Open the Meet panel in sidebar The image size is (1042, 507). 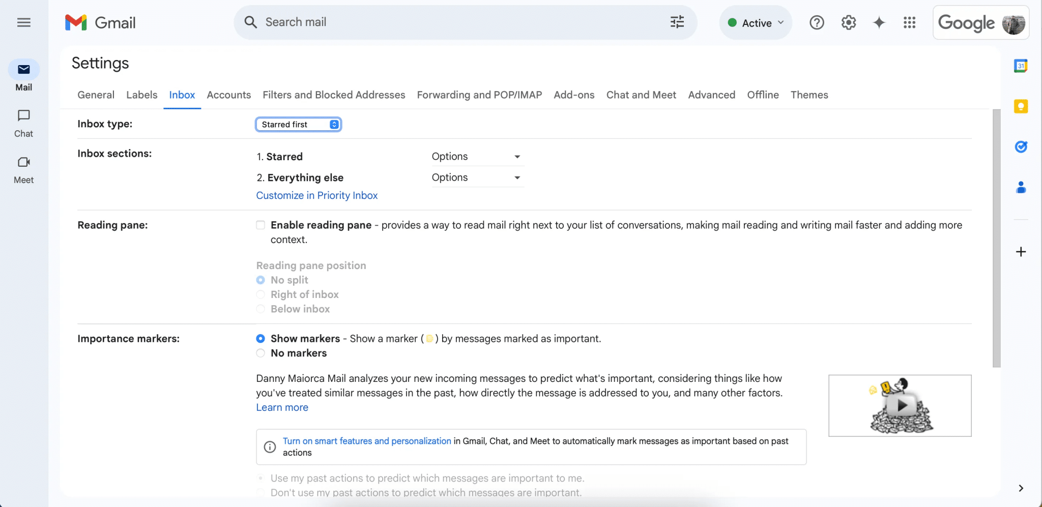click(23, 168)
